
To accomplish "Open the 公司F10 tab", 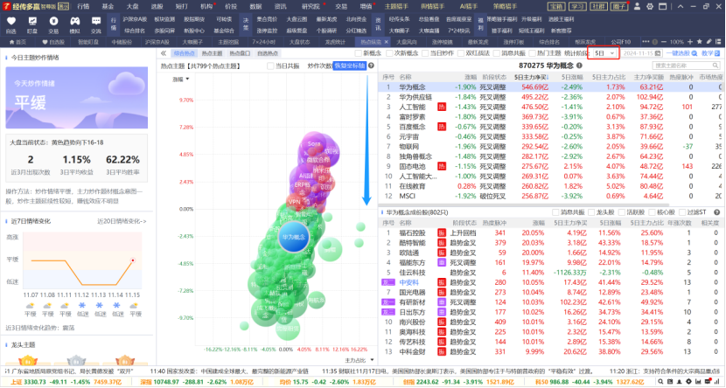I will tap(621, 42).
